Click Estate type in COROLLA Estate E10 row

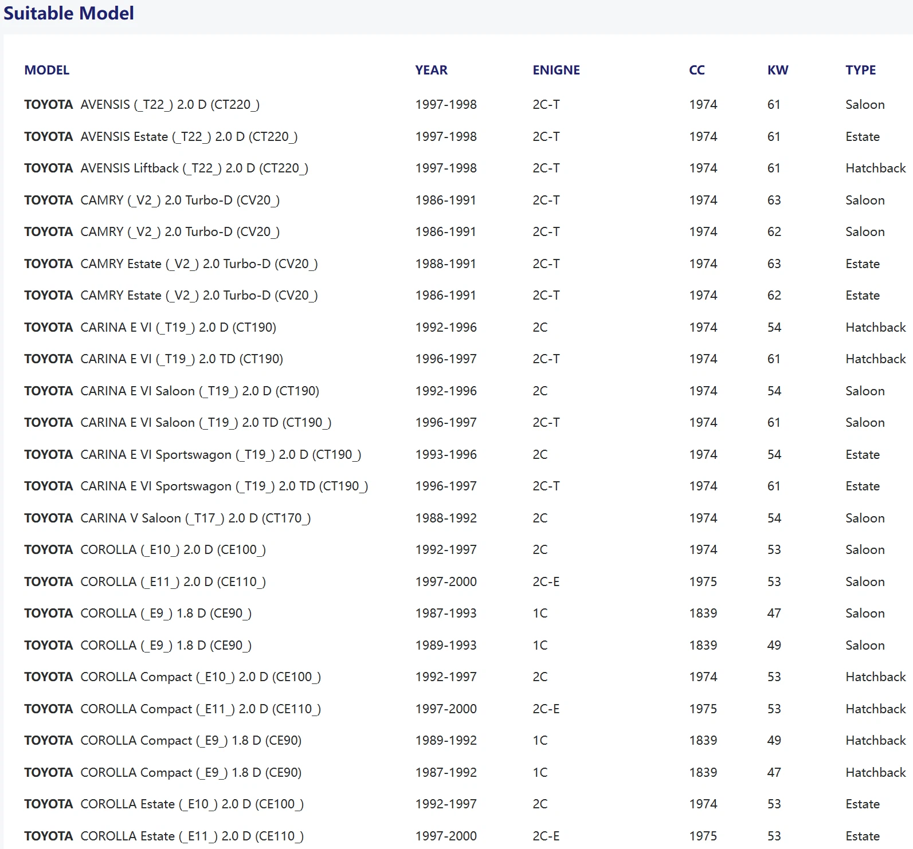pyautogui.click(x=863, y=804)
